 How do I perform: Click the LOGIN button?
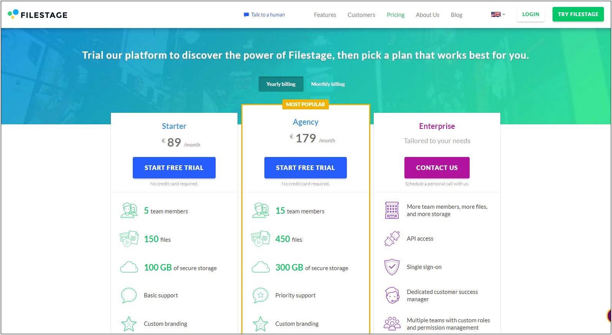[531, 14]
